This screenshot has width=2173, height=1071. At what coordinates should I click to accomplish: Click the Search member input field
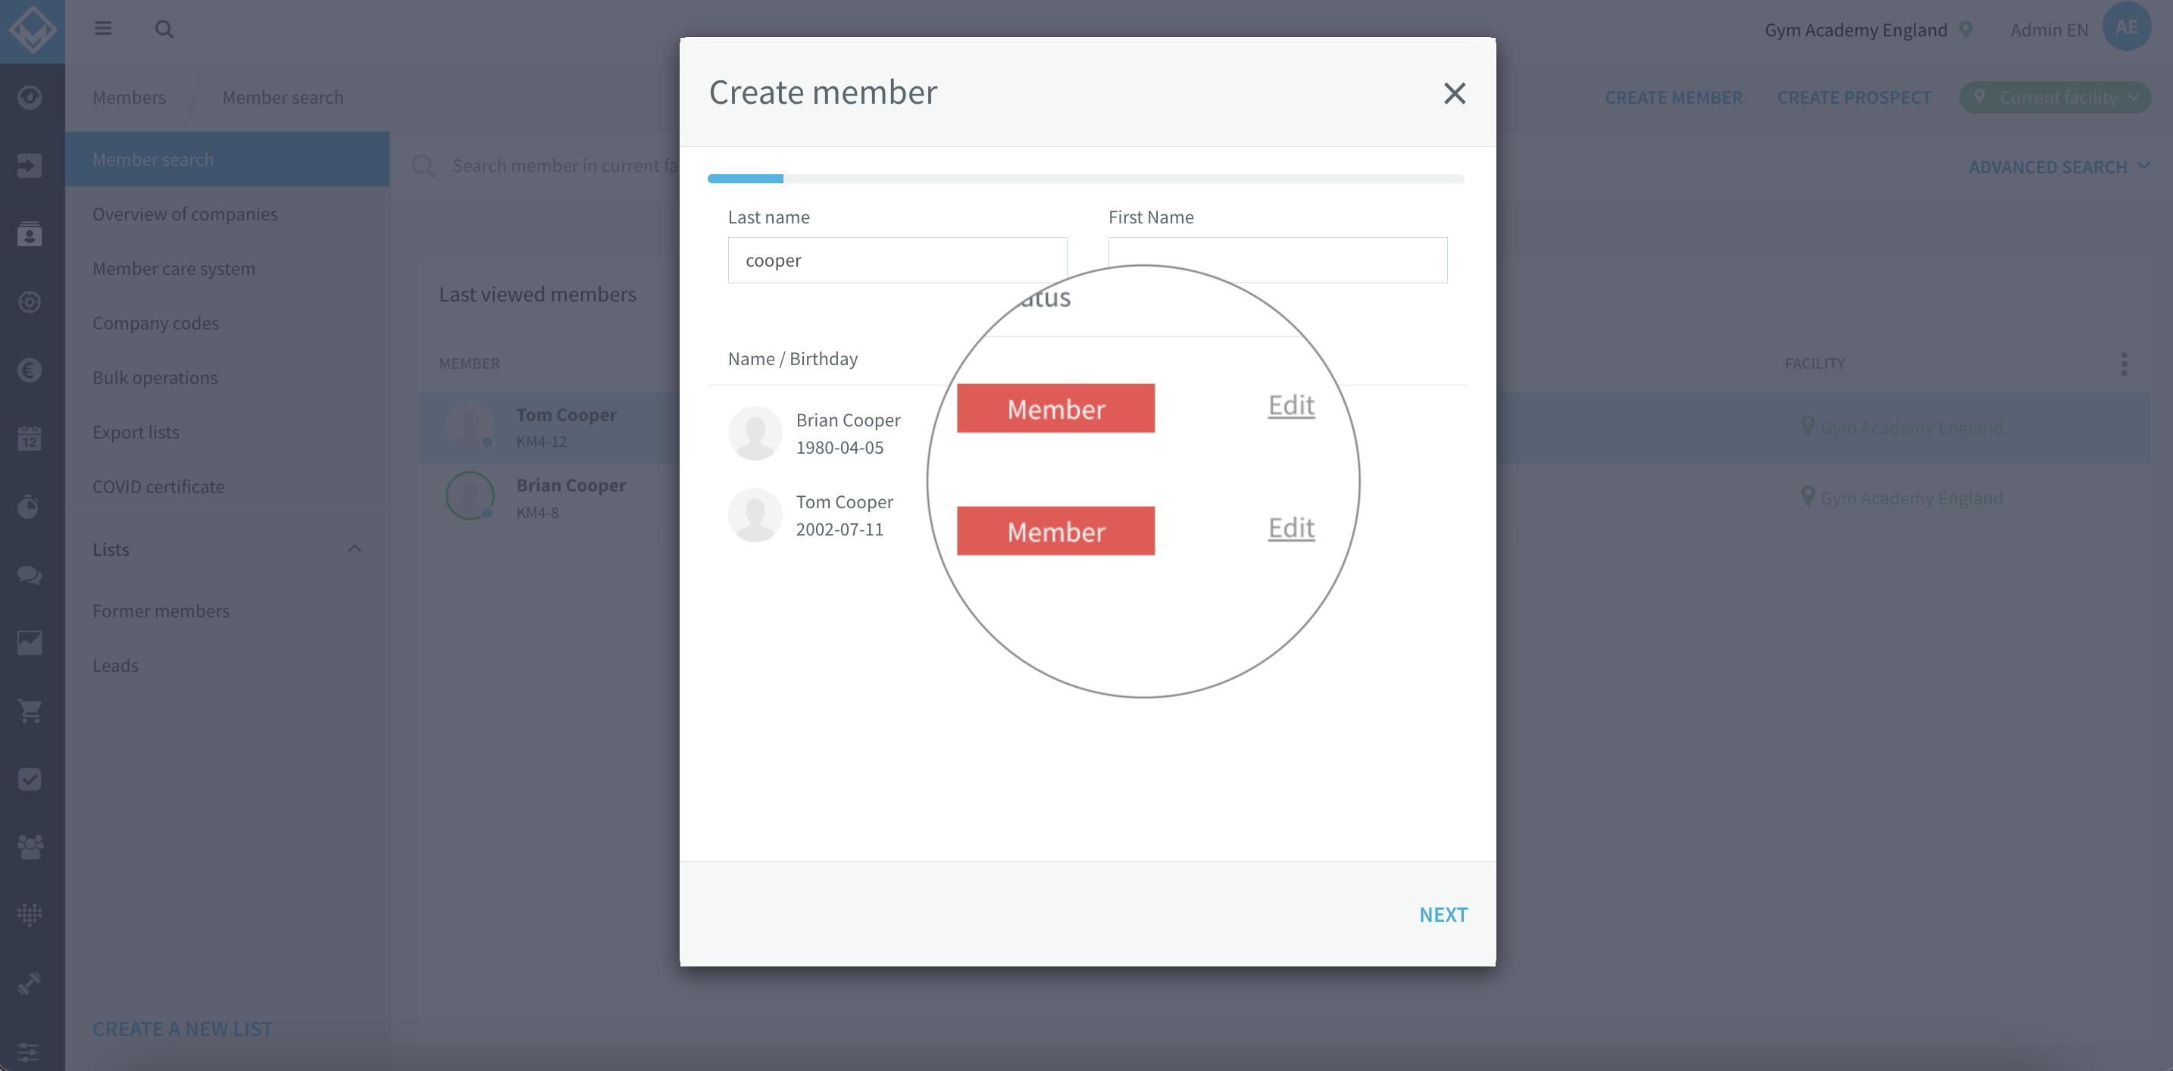[x=565, y=166]
